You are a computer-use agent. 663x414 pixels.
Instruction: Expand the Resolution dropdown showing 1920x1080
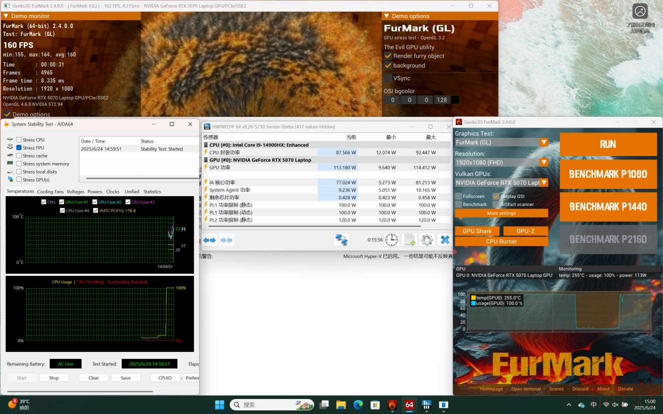click(x=501, y=162)
